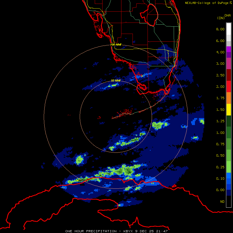
Task: Click the 1.50 legend value
Action: (x=220, y=110)
